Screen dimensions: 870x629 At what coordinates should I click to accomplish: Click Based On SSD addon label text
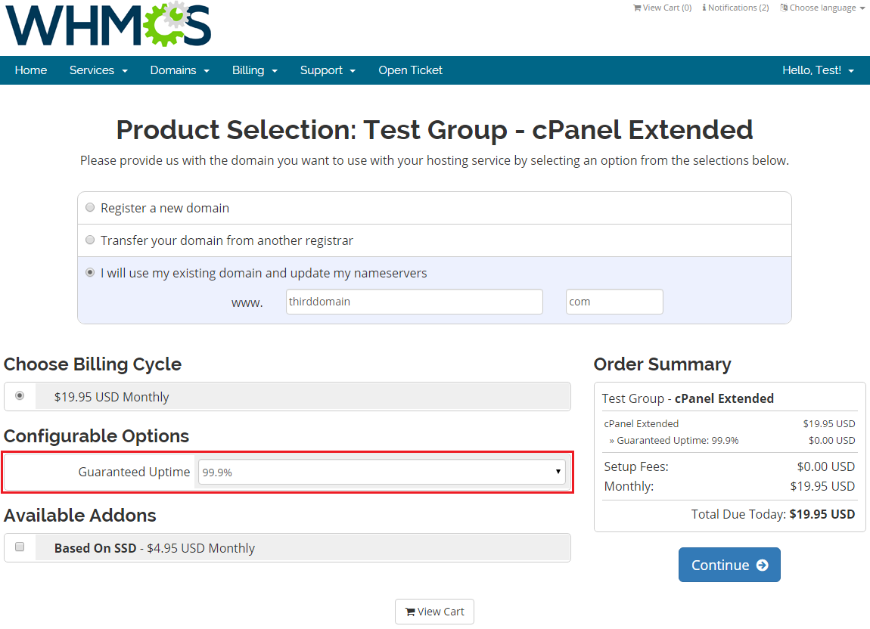pos(95,548)
